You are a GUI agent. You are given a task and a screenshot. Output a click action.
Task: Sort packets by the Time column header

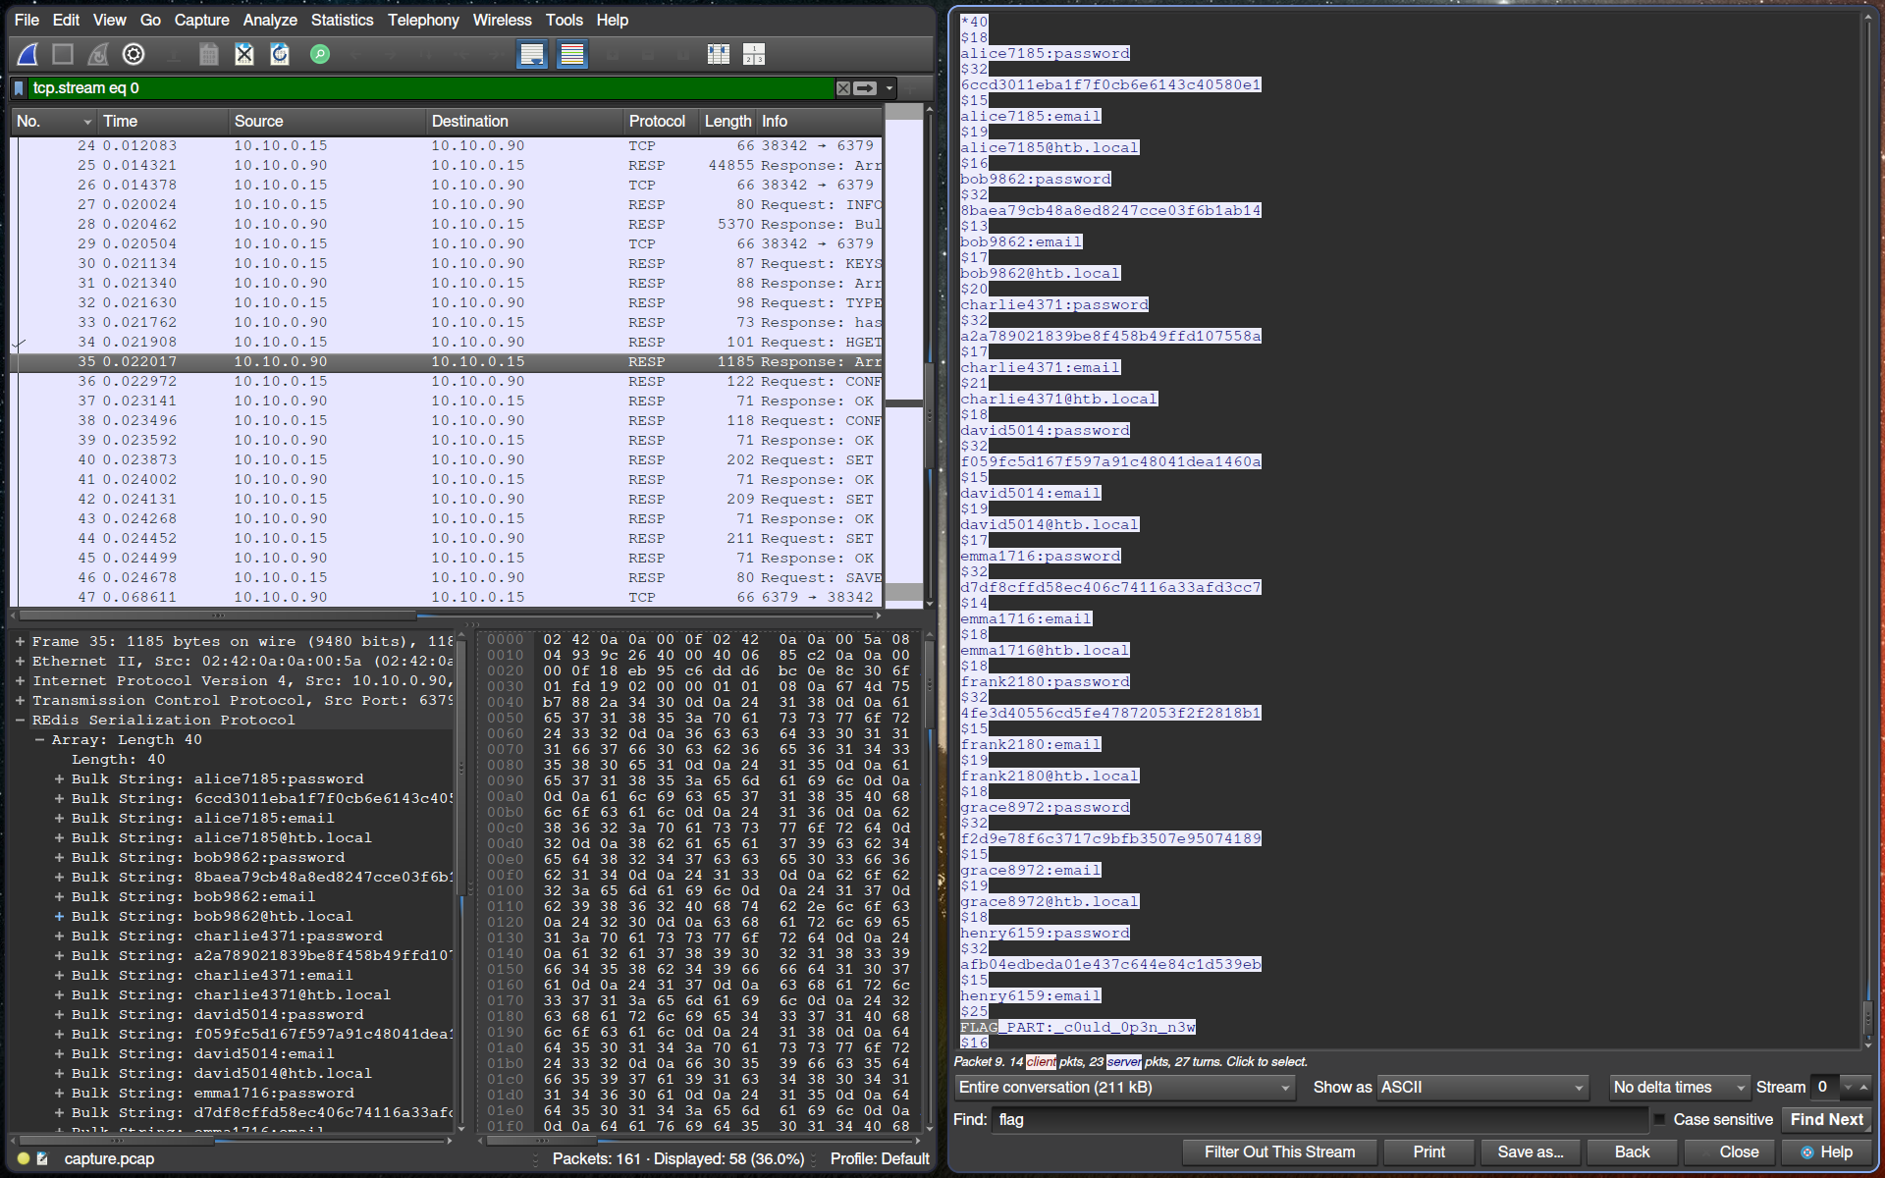pos(163,122)
